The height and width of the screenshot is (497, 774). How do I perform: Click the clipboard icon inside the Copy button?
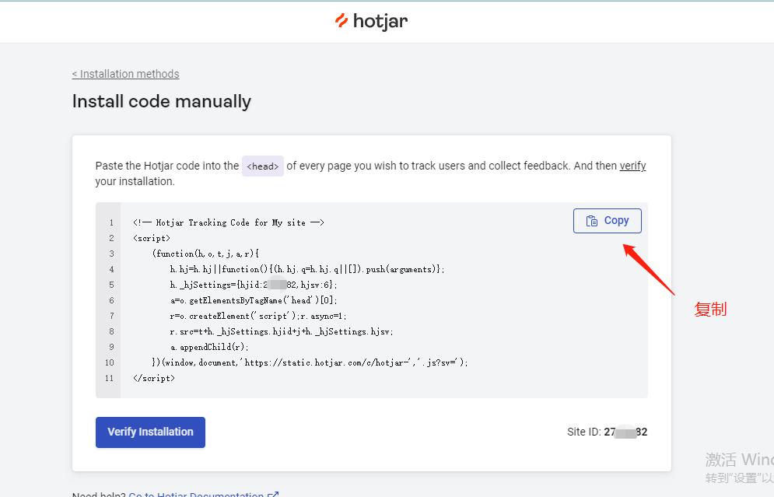(x=592, y=221)
